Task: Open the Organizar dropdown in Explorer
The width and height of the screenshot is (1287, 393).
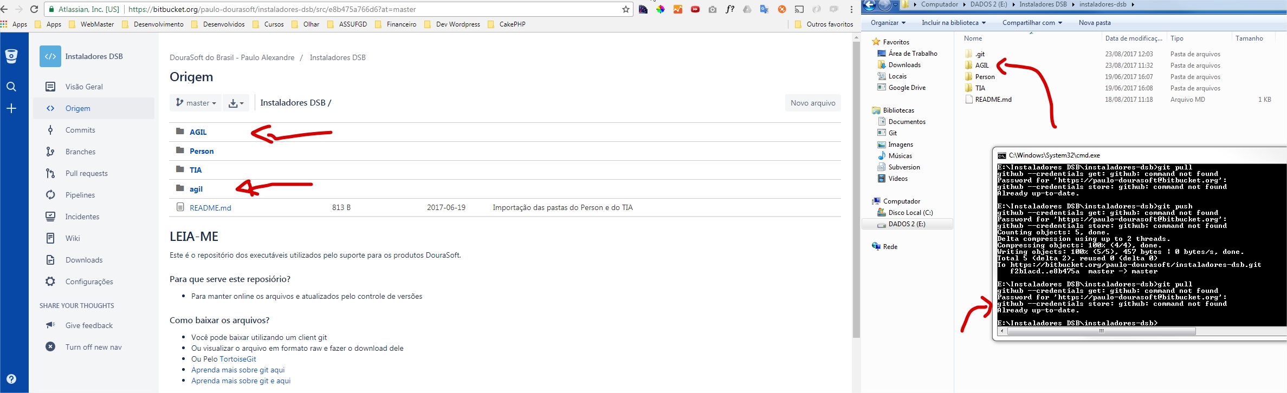Action: point(888,23)
